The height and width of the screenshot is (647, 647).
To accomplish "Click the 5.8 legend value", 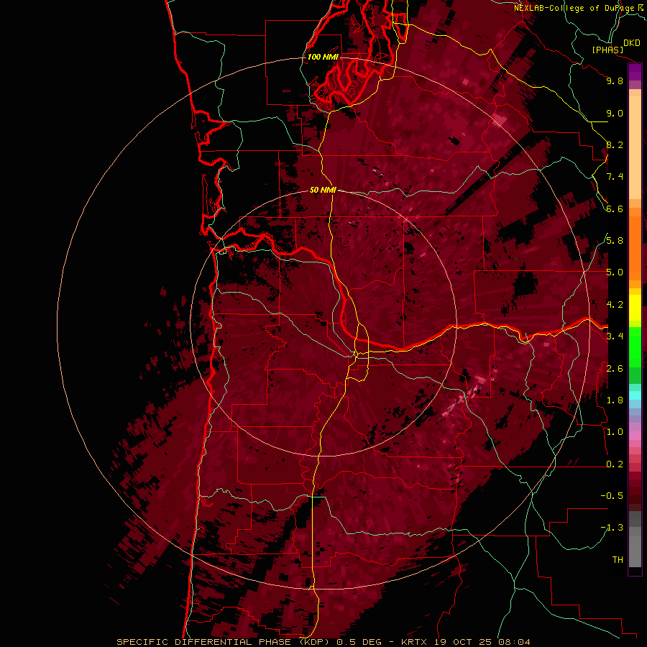I will (615, 241).
